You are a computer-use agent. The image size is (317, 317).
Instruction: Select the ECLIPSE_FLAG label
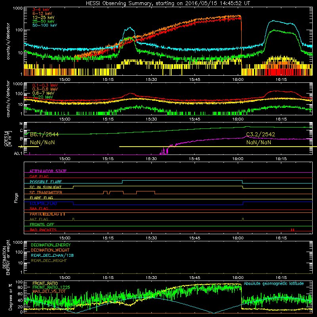pos(43,203)
